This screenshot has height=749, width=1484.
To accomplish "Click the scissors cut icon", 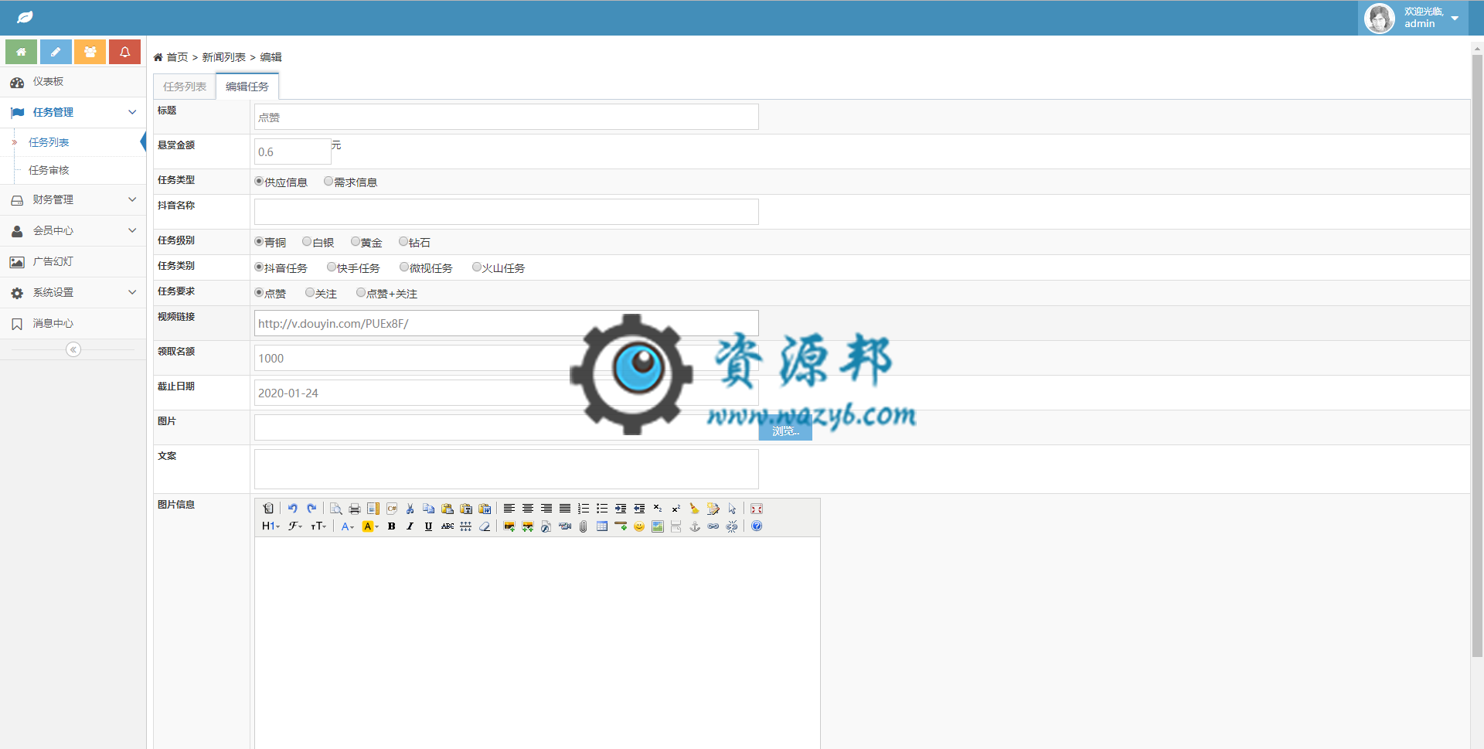I will pos(410,509).
